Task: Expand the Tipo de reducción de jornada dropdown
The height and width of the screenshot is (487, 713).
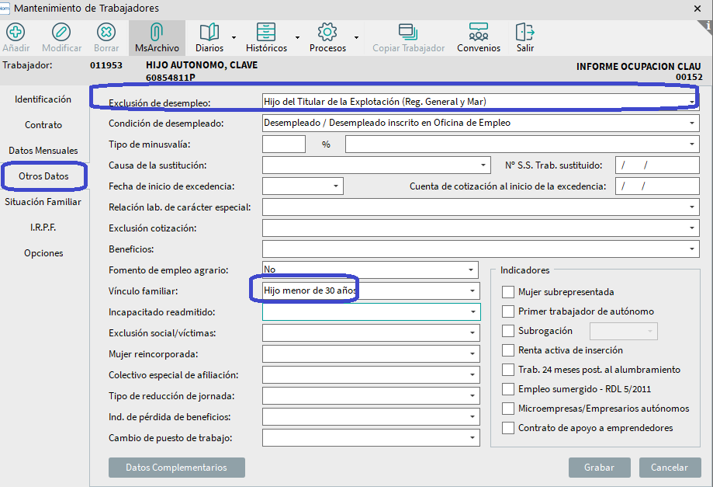Action: 371,395
